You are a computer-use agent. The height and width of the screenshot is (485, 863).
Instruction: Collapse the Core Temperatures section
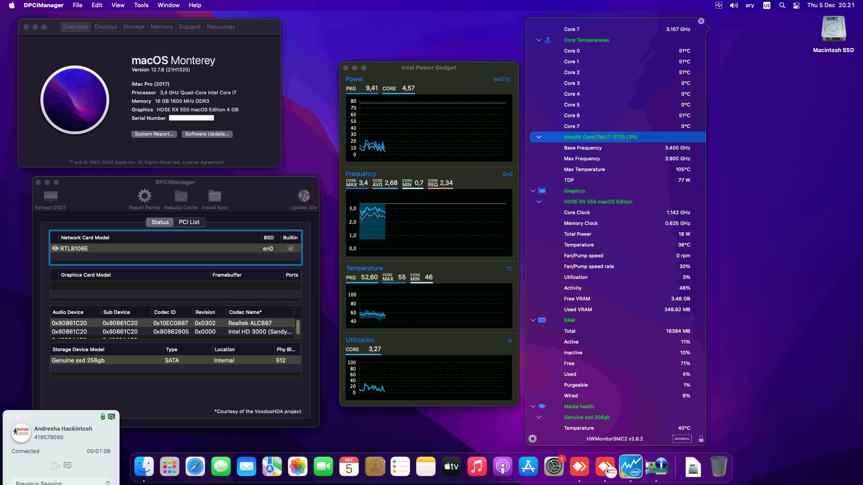pyautogui.click(x=539, y=40)
